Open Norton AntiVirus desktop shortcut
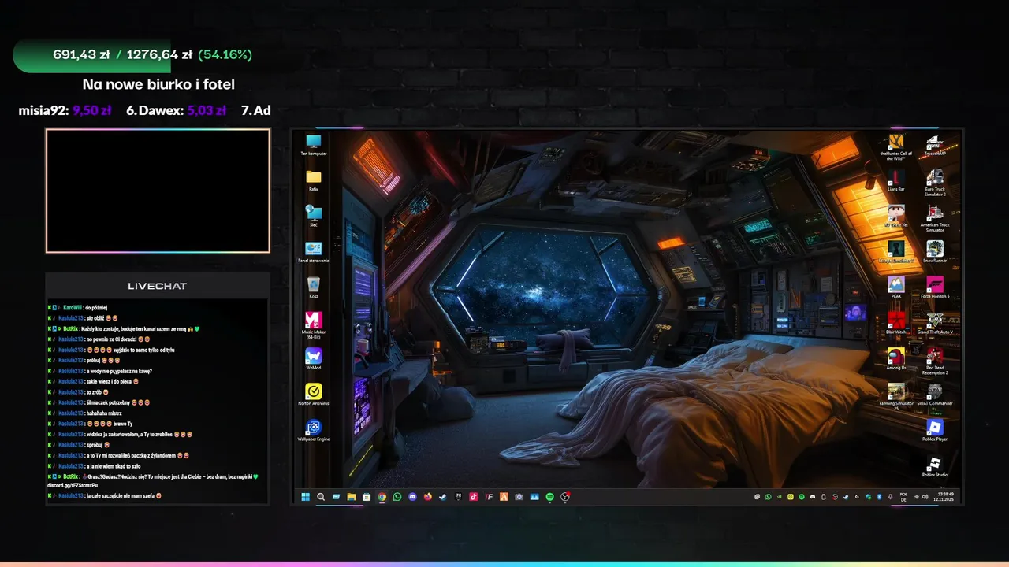This screenshot has height=567, width=1009. [x=313, y=395]
